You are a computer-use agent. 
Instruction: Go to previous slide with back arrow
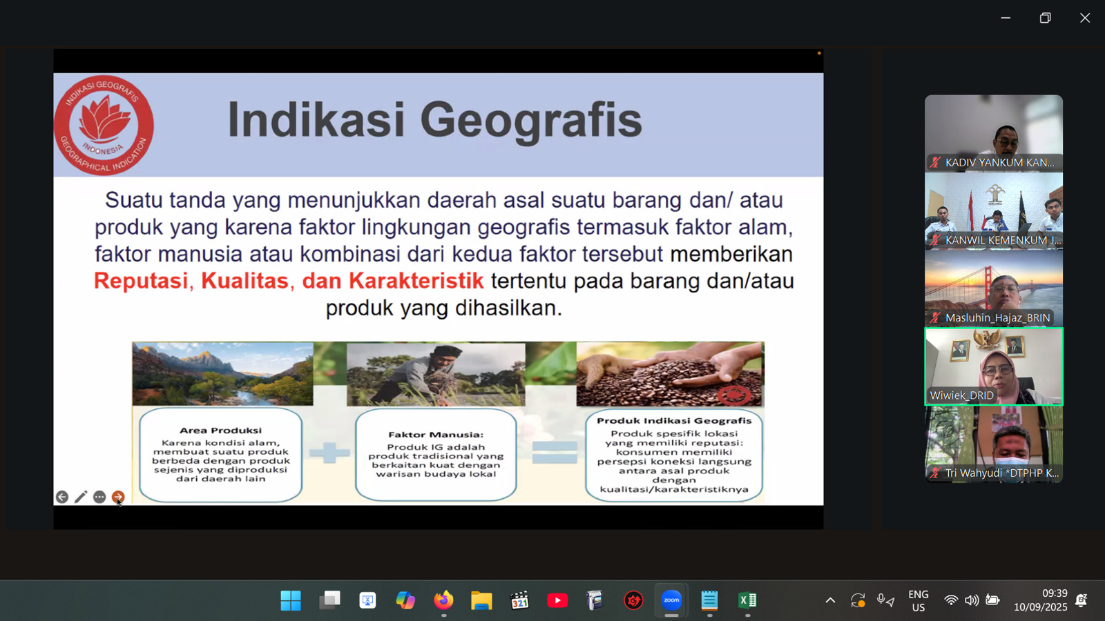(x=62, y=497)
